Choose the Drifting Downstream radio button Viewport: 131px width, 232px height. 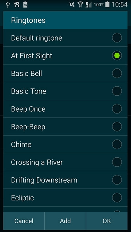point(117,180)
